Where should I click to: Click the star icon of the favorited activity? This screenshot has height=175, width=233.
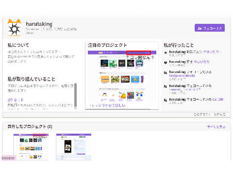click(x=166, y=52)
